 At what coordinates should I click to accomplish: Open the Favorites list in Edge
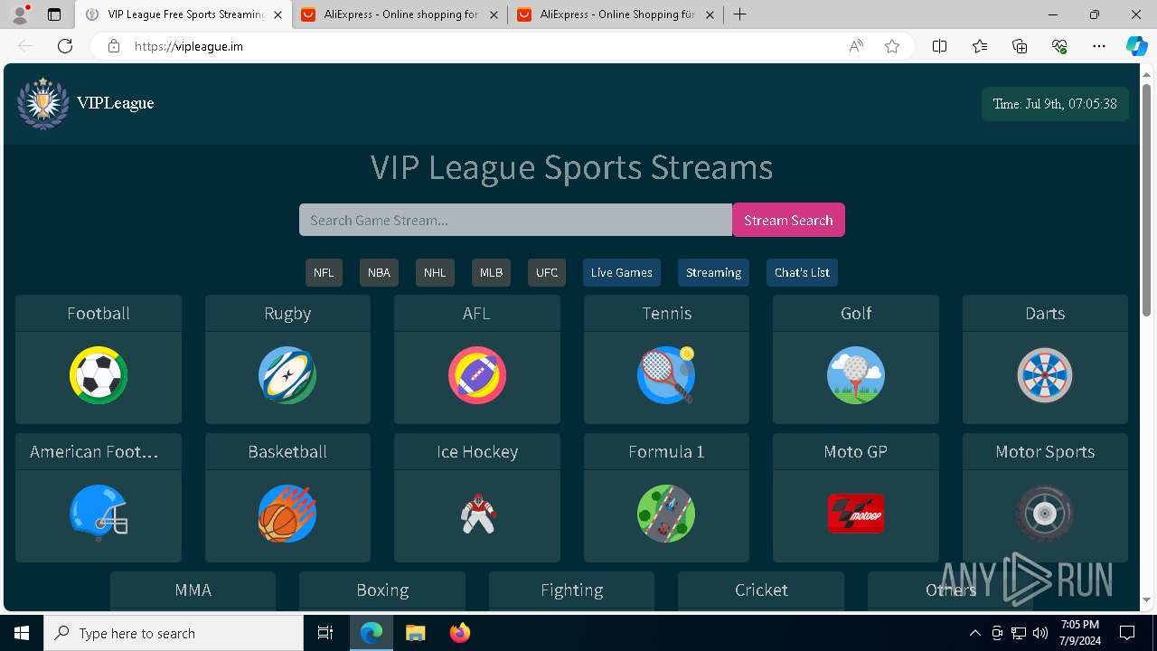coord(980,46)
